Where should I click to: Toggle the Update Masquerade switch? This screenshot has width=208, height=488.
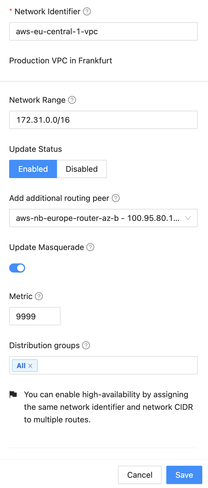pos(17,268)
